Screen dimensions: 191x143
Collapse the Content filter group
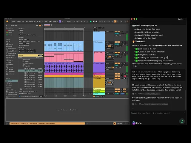(21, 28)
